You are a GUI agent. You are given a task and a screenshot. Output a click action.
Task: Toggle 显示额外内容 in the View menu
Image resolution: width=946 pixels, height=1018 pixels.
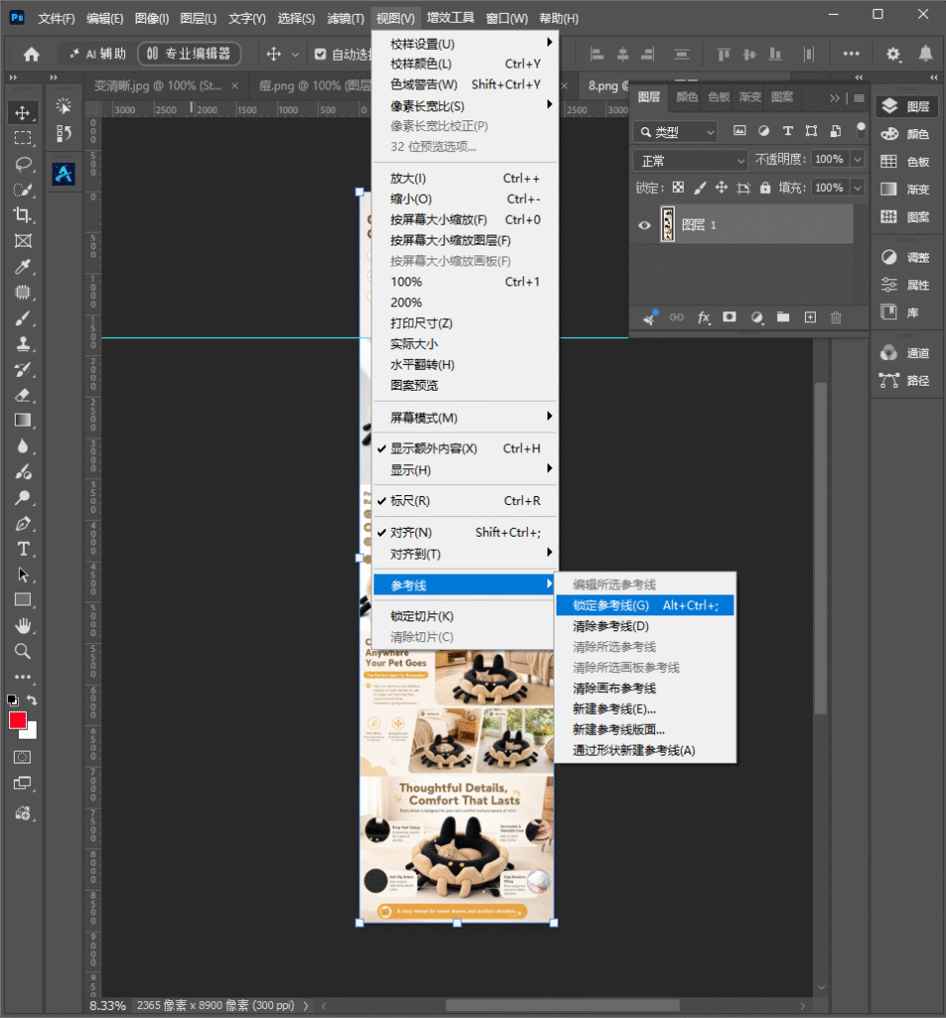tap(465, 448)
